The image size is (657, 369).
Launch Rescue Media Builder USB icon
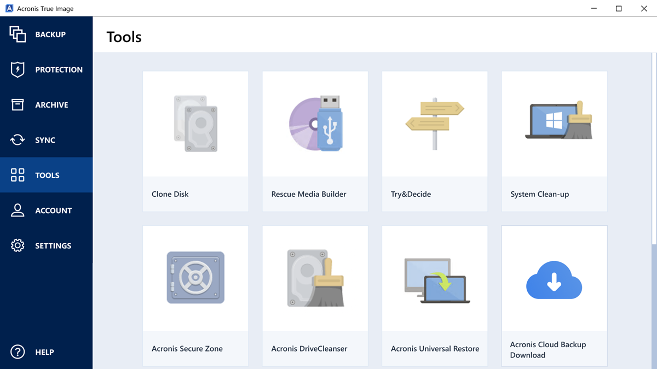click(x=315, y=124)
